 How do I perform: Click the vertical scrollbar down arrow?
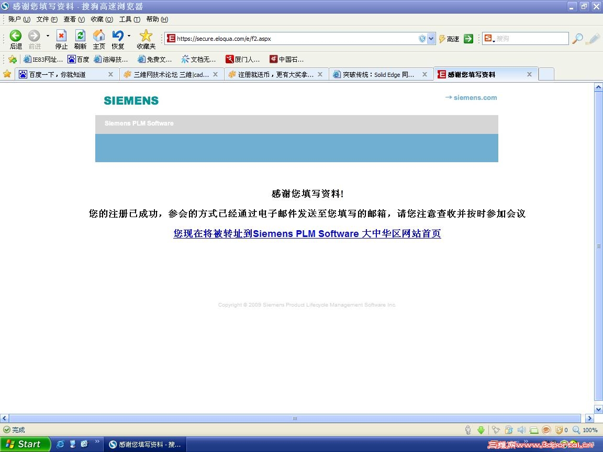coord(598,409)
